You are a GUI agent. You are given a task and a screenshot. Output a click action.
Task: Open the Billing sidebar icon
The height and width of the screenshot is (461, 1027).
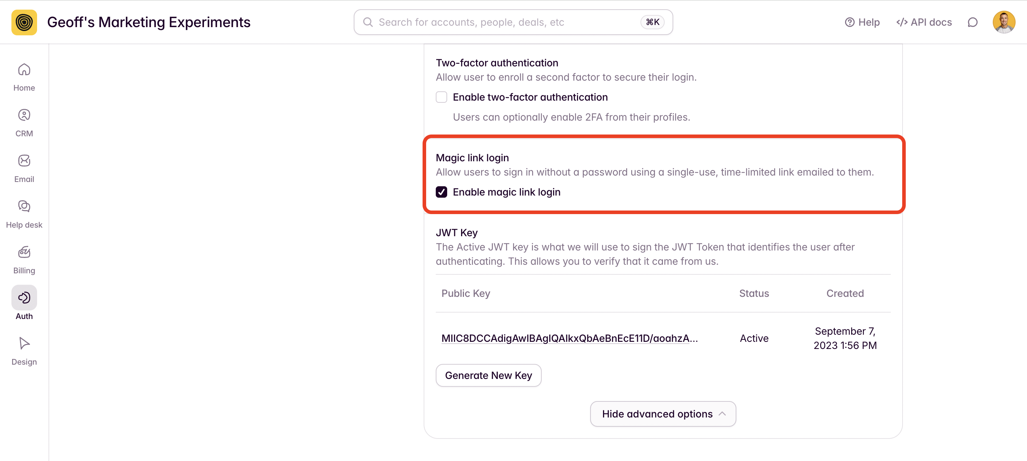24,252
